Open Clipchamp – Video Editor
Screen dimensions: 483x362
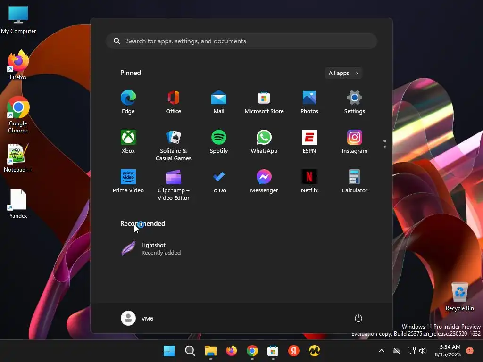pos(174,185)
